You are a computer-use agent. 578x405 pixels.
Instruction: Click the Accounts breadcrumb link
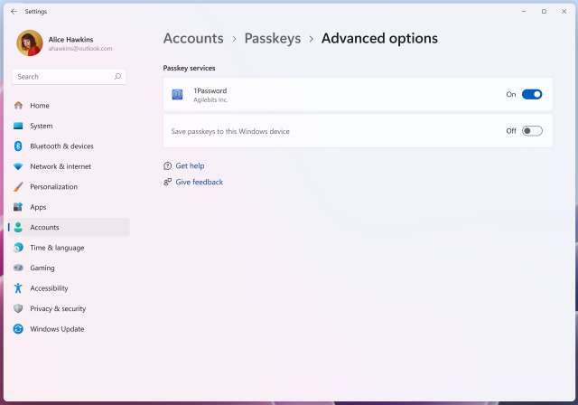click(193, 38)
